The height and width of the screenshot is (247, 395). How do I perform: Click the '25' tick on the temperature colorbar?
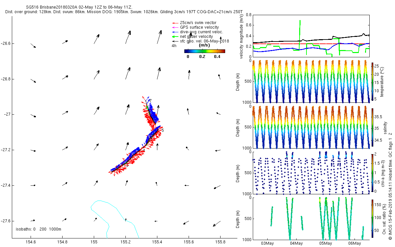(376, 66)
